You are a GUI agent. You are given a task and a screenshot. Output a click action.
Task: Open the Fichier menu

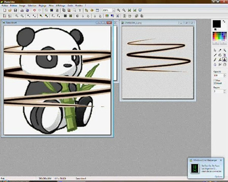[x=5, y=6]
